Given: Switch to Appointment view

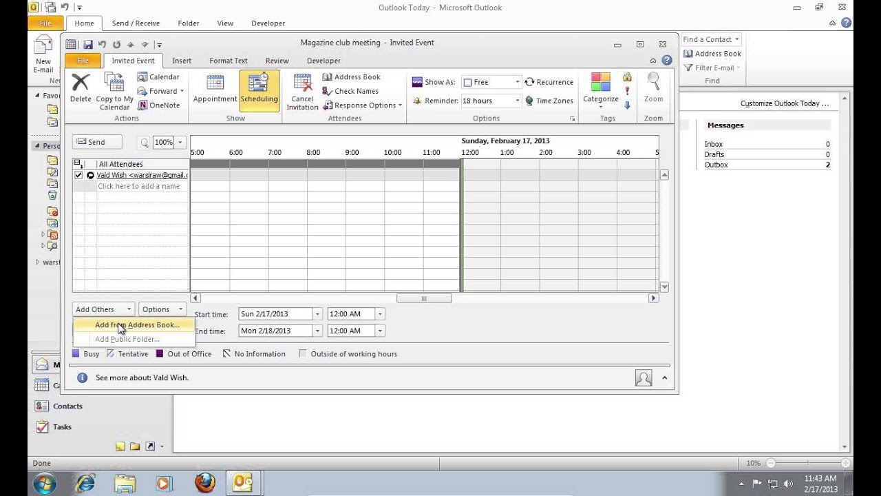Looking at the screenshot, I should pyautogui.click(x=215, y=90).
